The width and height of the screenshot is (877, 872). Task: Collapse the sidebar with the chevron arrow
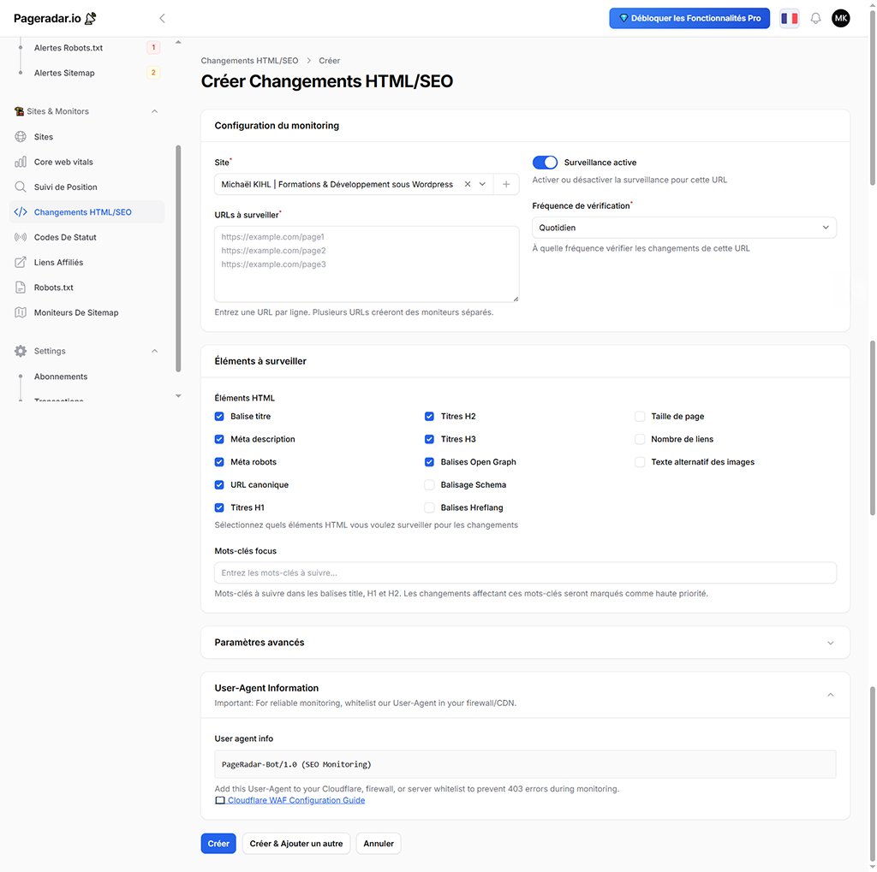tap(162, 18)
